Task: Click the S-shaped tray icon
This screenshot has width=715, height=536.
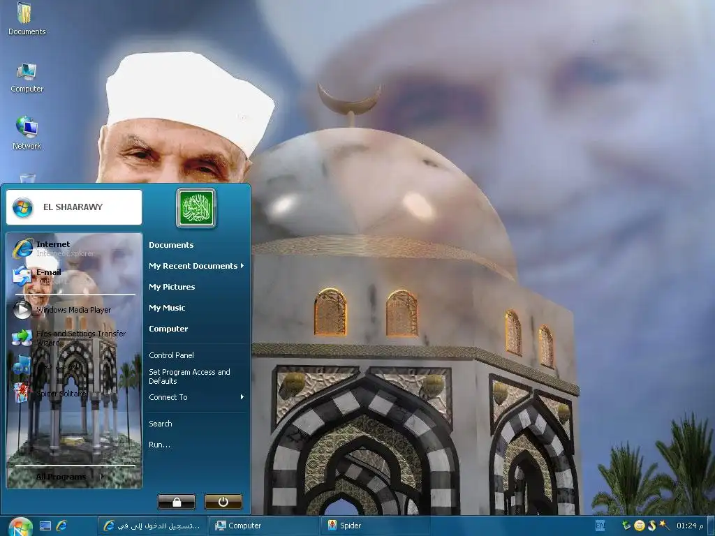Action: (x=651, y=526)
